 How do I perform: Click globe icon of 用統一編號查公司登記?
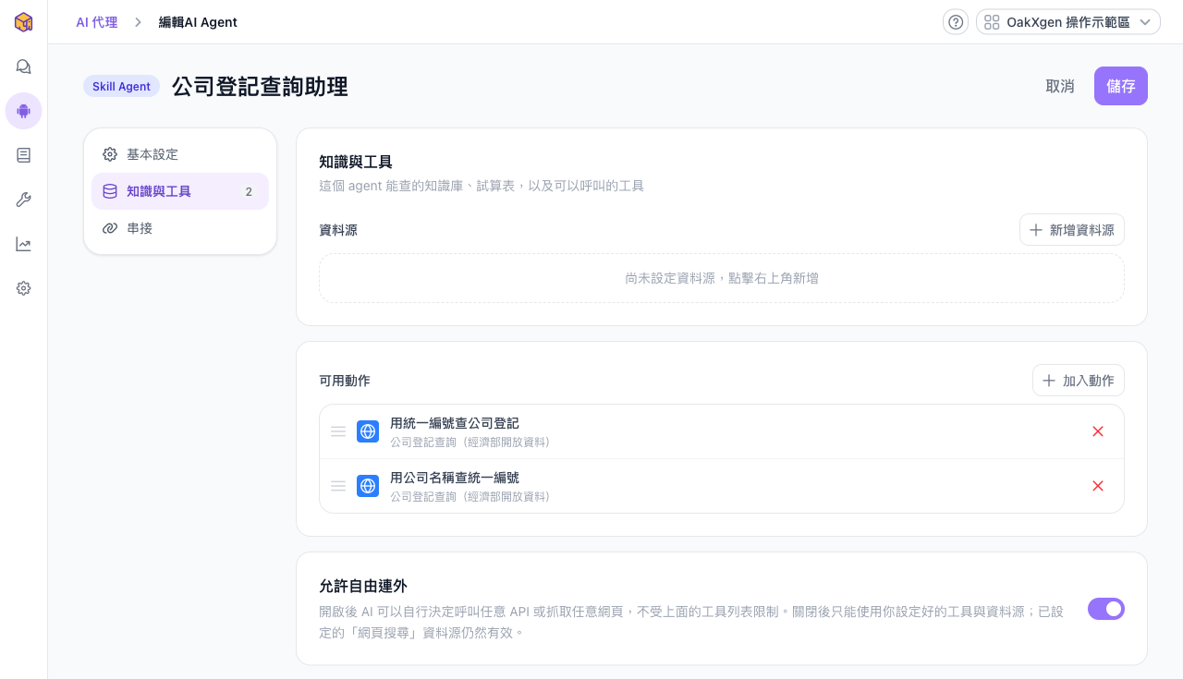pos(368,431)
